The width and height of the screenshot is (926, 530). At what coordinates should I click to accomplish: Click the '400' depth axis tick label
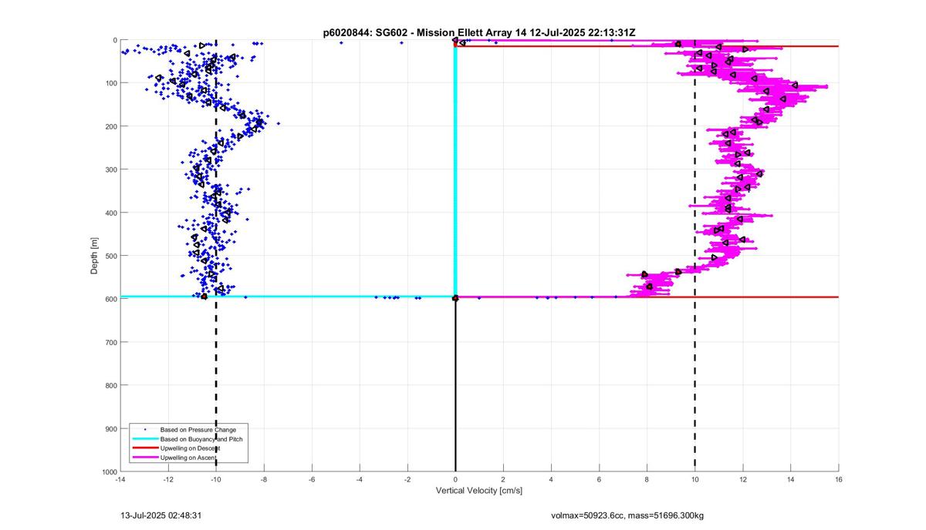pos(110,213)
